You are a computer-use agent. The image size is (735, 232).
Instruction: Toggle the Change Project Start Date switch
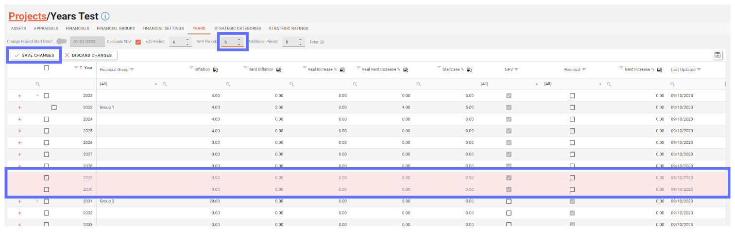62,42
